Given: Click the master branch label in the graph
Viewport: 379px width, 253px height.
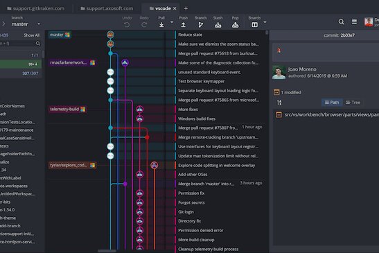Looking at the screenshot, I should 60,35.
